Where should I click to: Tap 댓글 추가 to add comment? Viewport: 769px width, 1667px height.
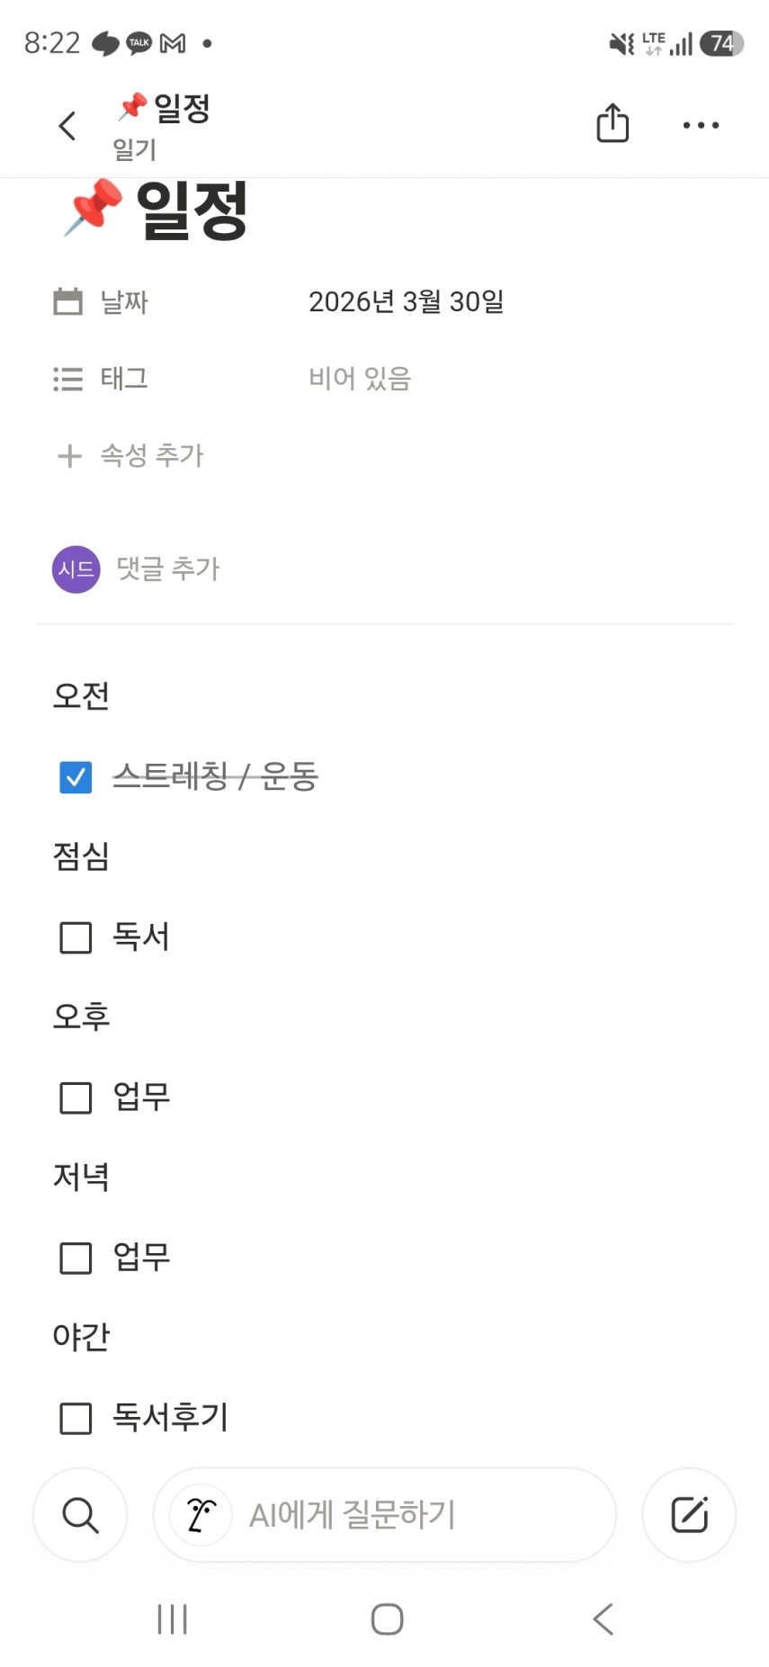click(x=168, y=569)
